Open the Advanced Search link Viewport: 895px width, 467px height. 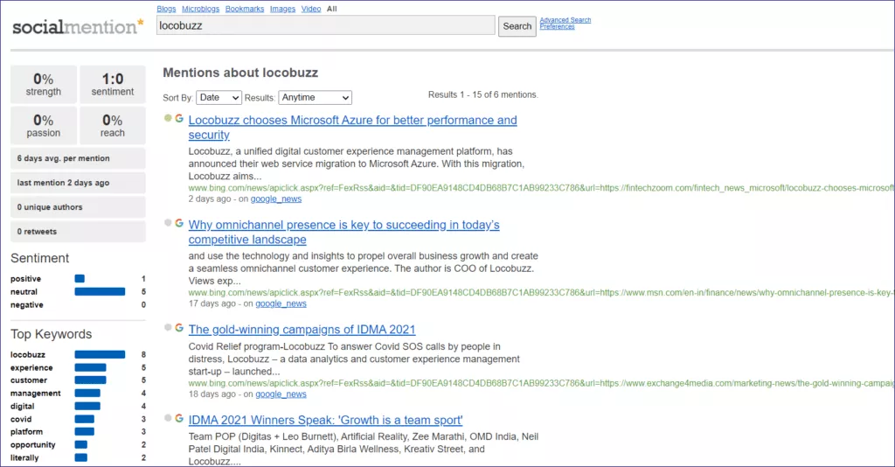pos(565,20)
